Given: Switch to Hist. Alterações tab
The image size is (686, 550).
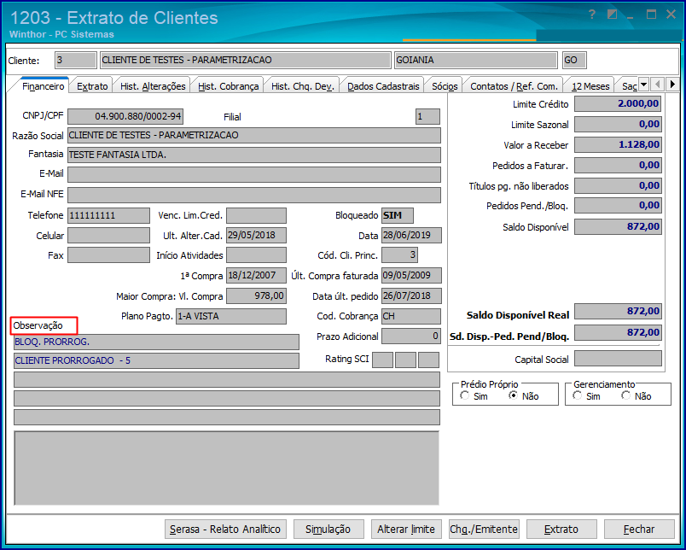Looking at the screenshot, I should (x=153, y=86).
